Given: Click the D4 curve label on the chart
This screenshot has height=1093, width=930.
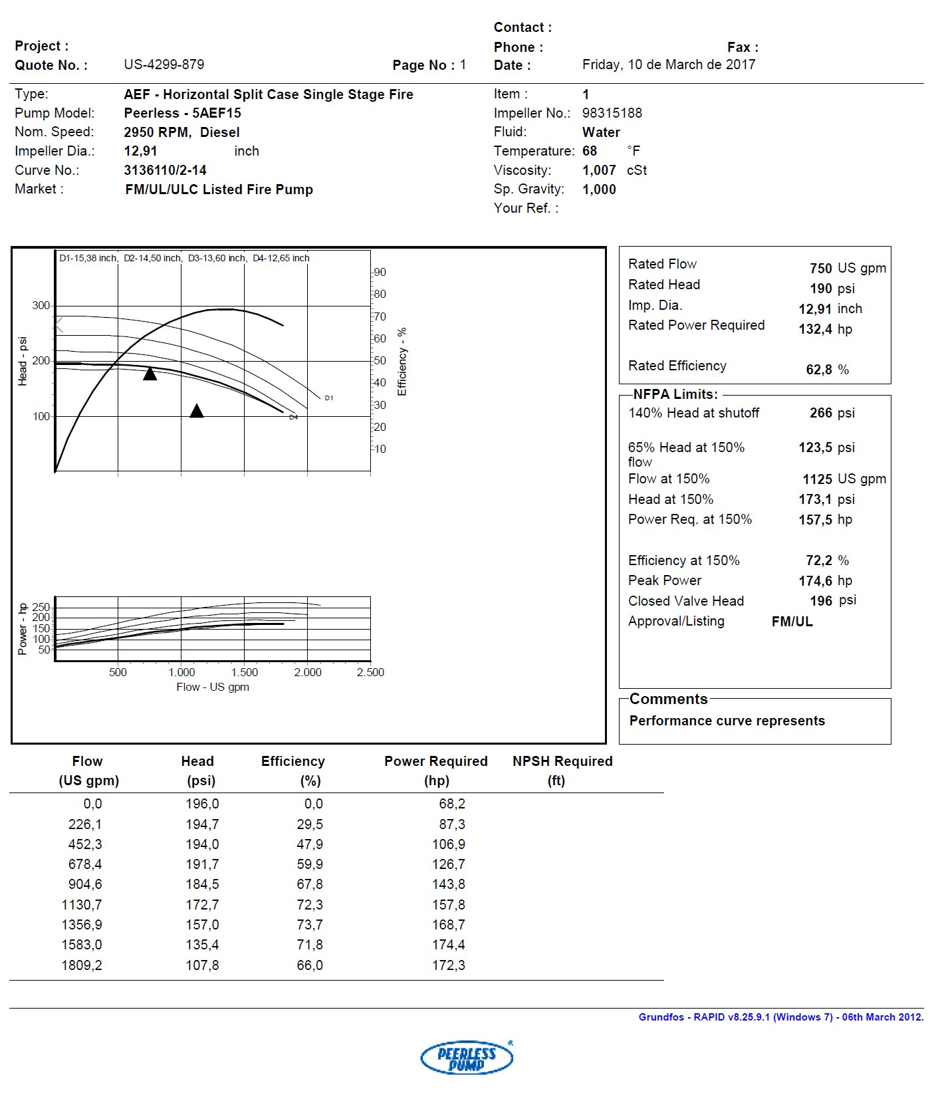Looking at the screenshot, I should pos(294,417).
